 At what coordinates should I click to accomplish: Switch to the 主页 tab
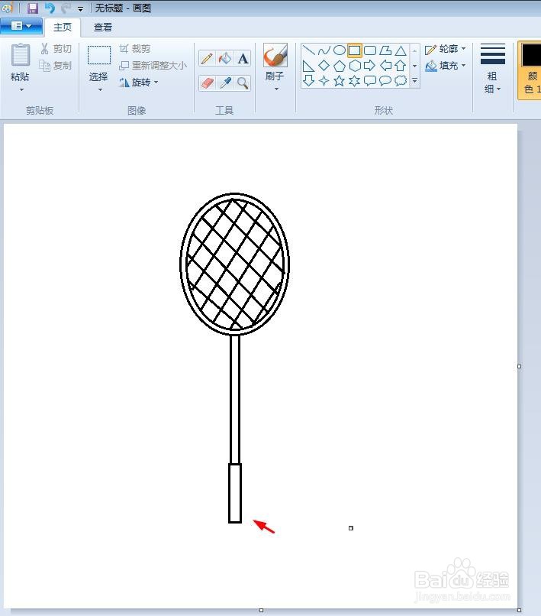coord(63,27)
